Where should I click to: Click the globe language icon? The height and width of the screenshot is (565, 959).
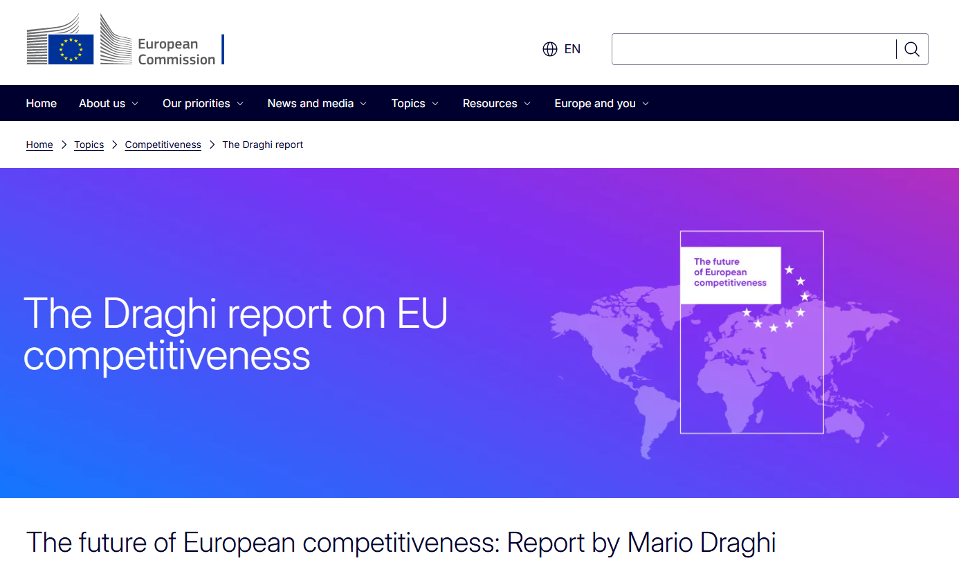(x=550, y=49)
